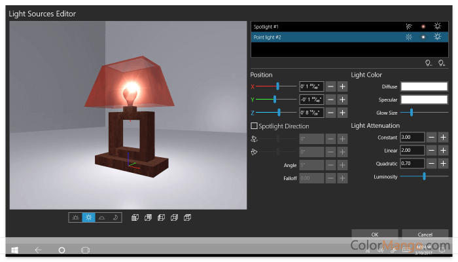Choose the night moon lighting preset
Viewport: 458px width, 262px height.
pos(115,217)
